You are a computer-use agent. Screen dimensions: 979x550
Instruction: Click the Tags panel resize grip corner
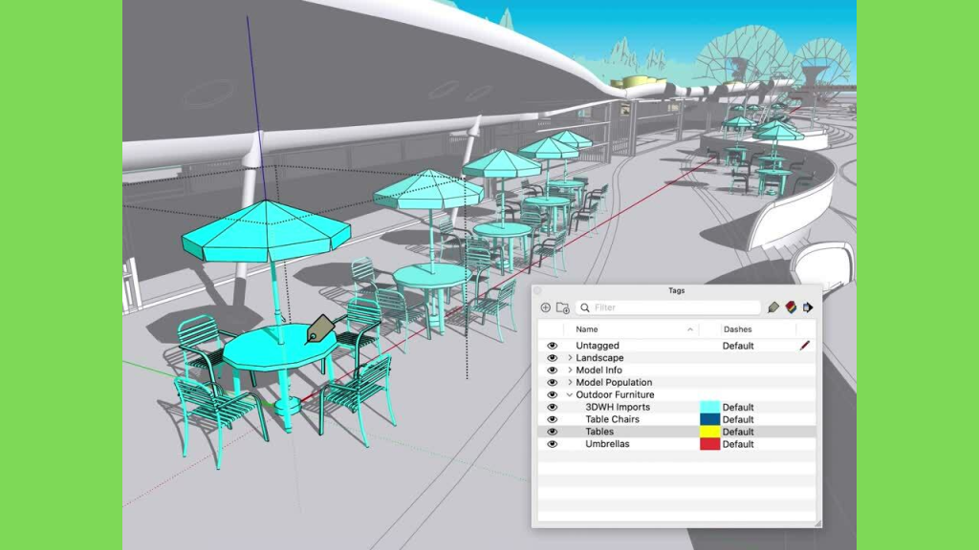(x=817, y=523)
